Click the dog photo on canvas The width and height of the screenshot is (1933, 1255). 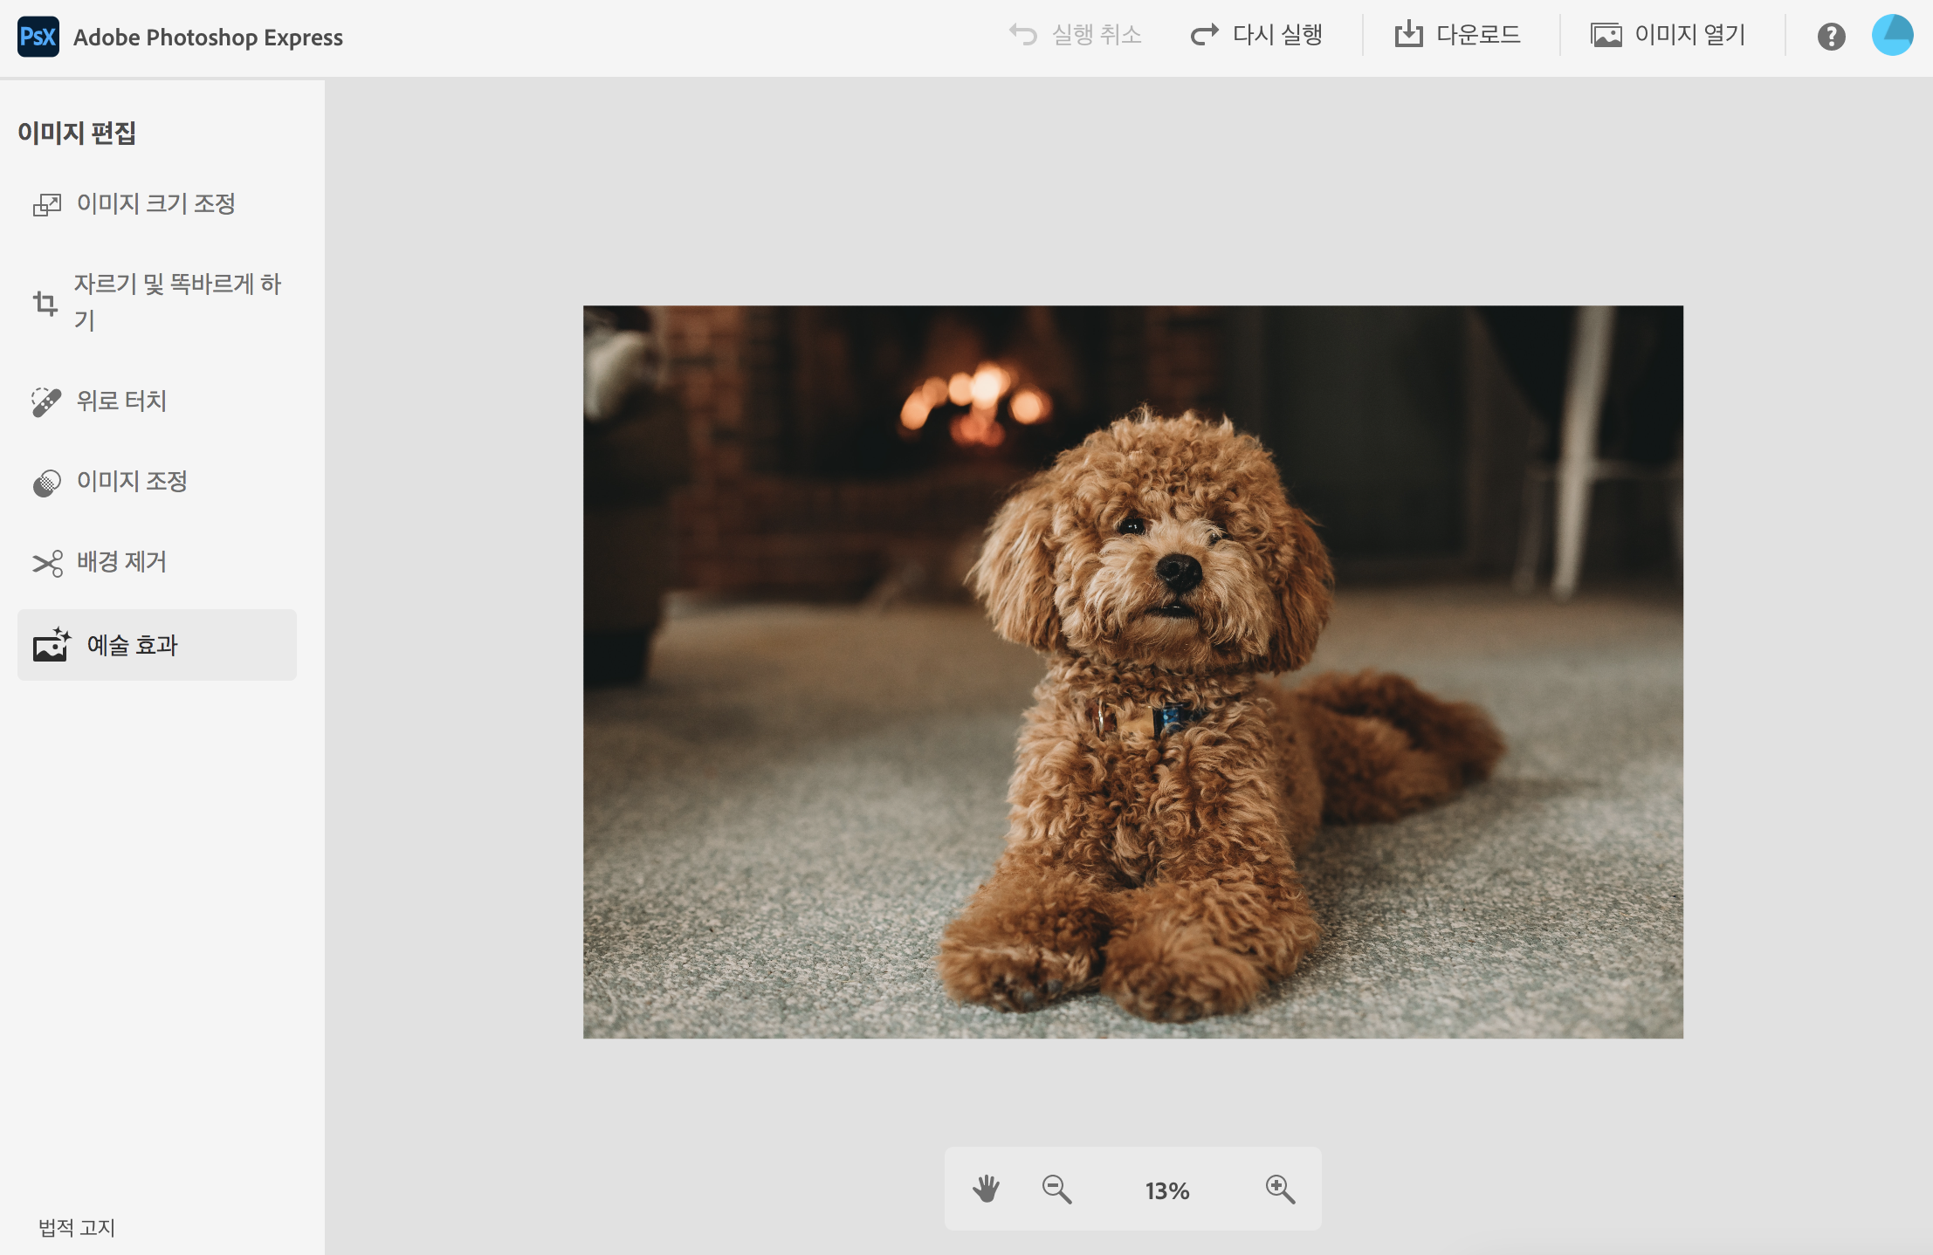(x=1132, y=671)
